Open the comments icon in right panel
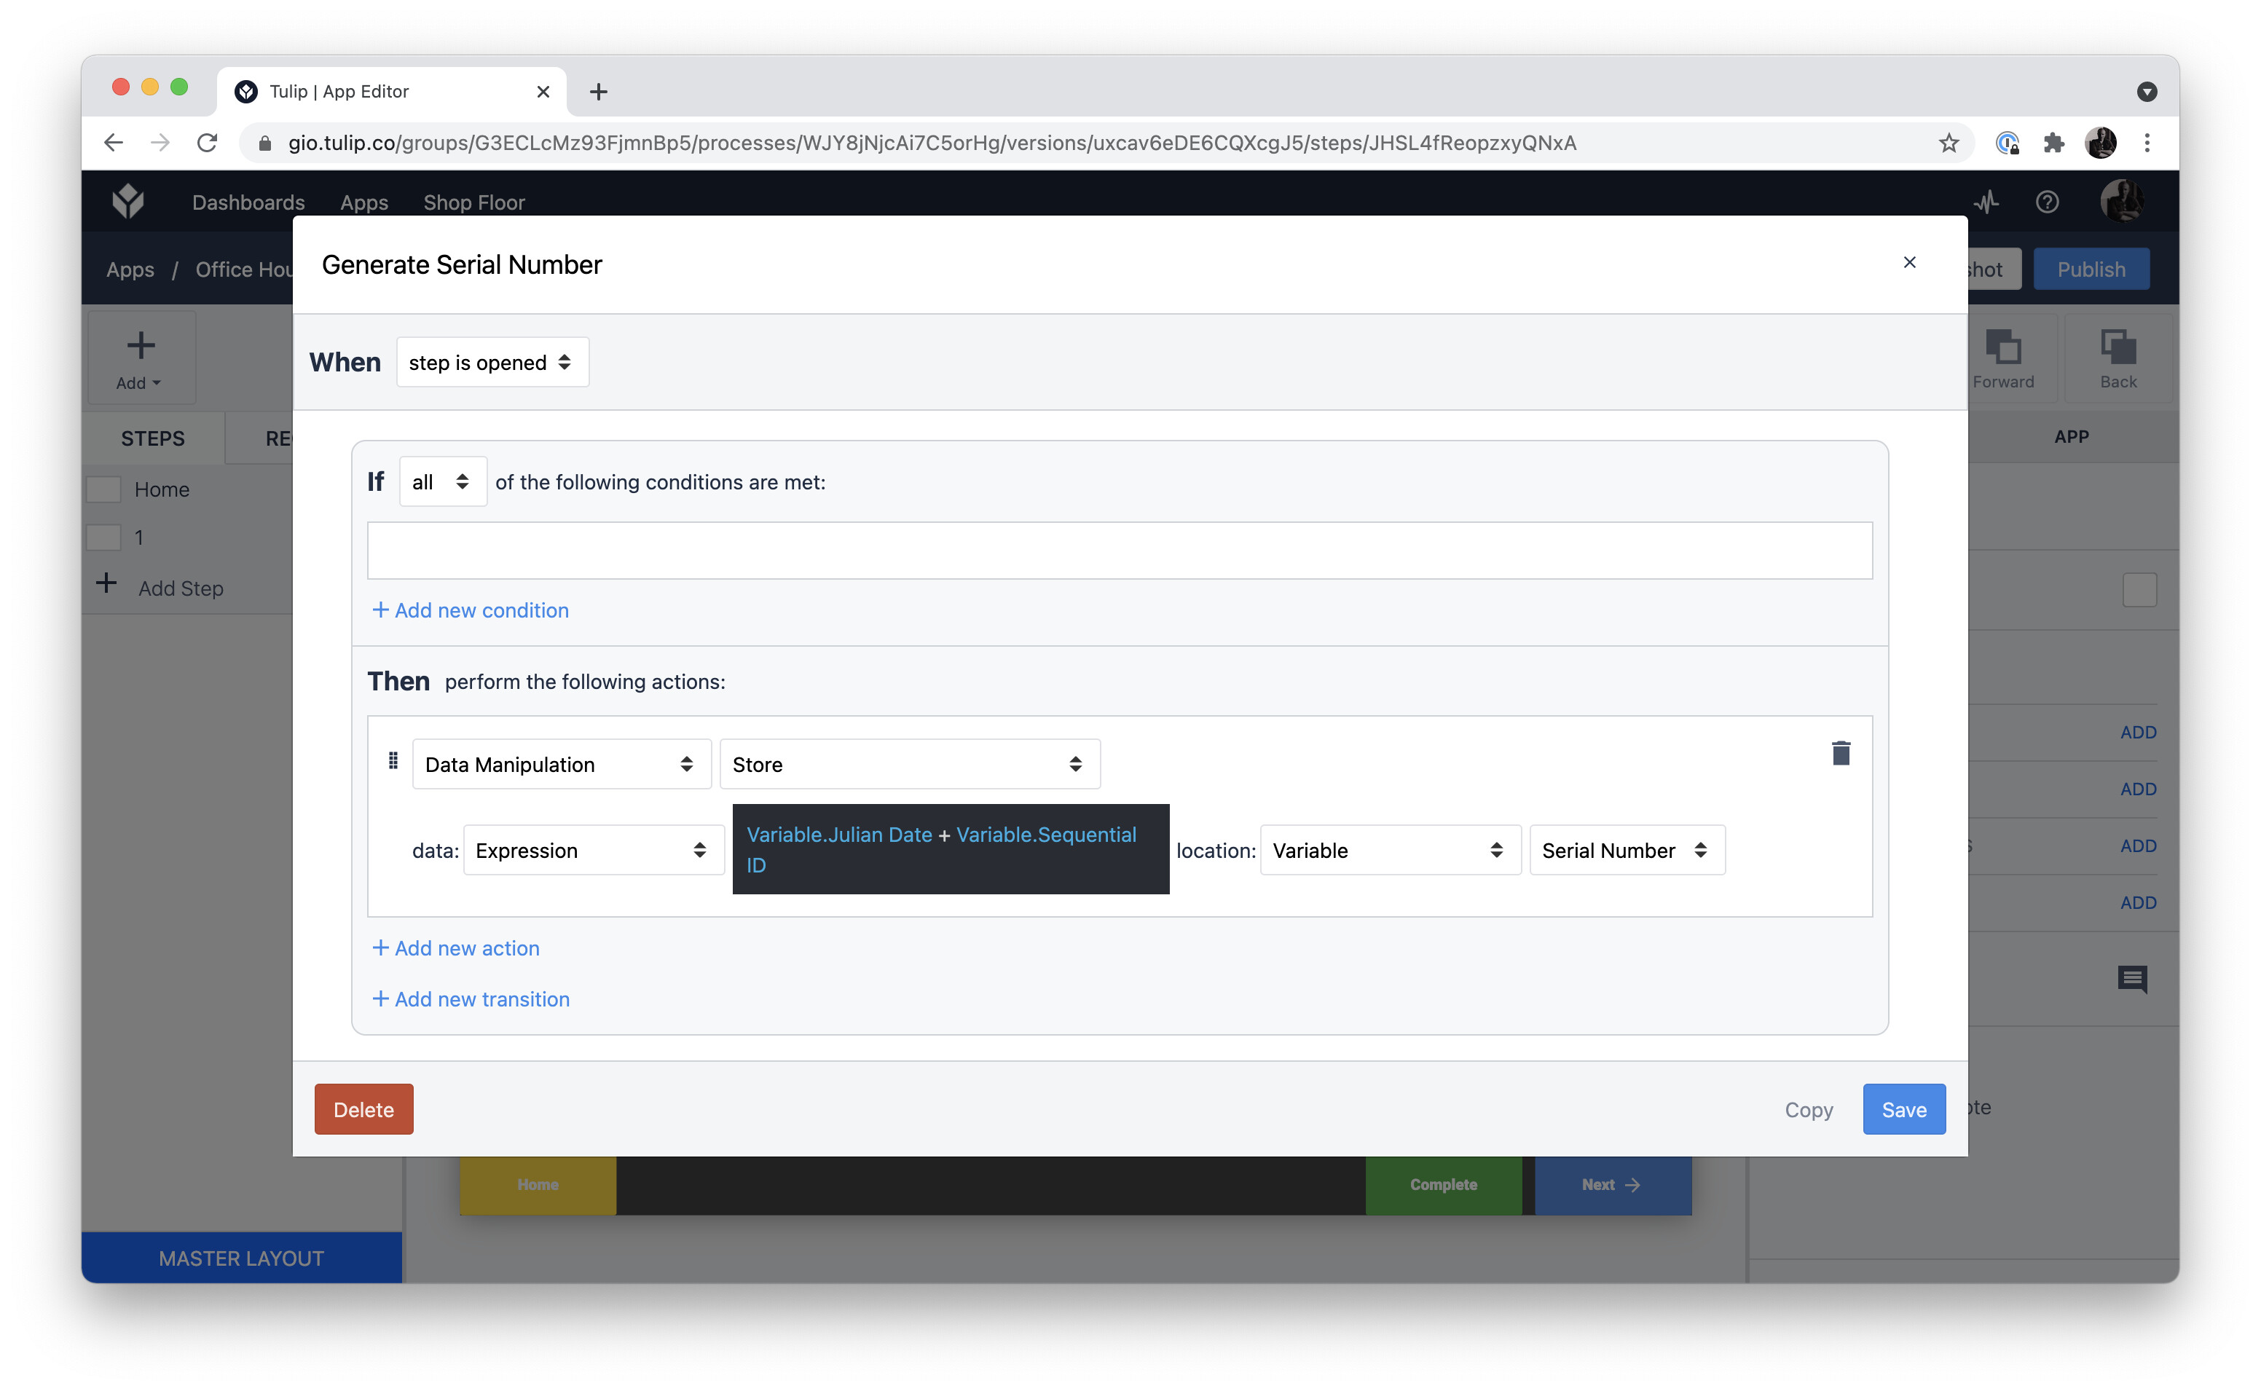This screenshot has width=2261, height=1391. (x=2131, y=978)
